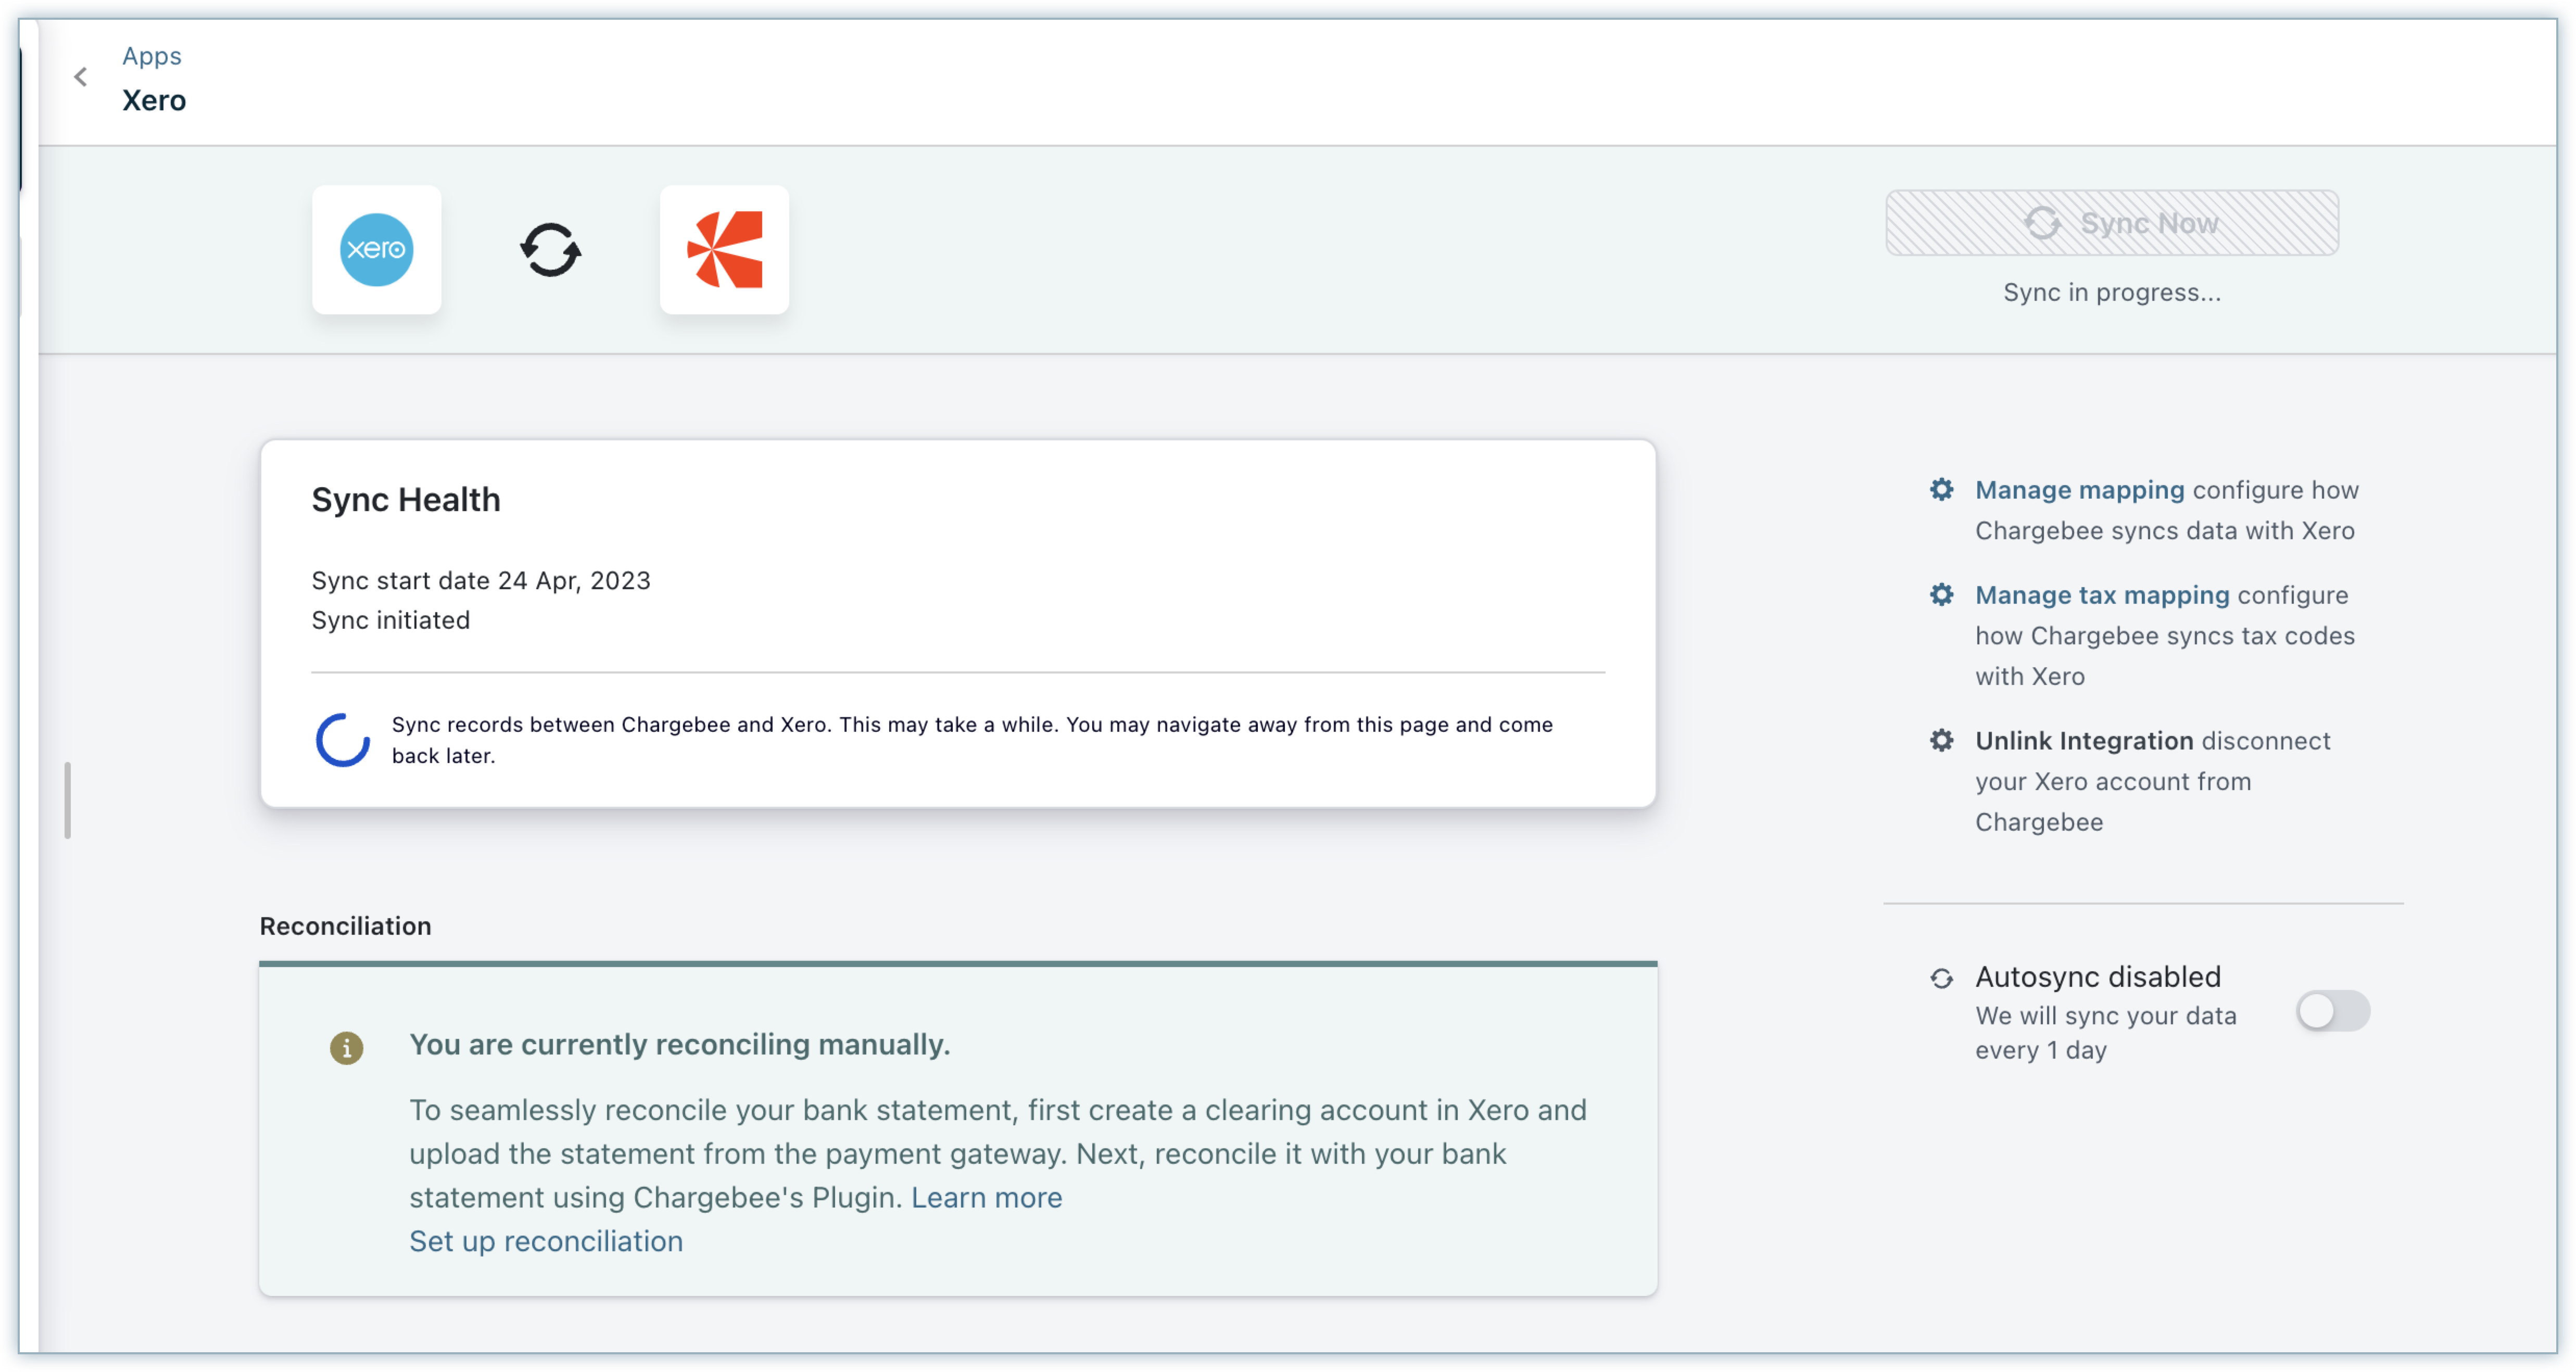Screen dimensions: 2576x1372
Task: Click the Xero logo tile
Action: click(x=376, y=249)
